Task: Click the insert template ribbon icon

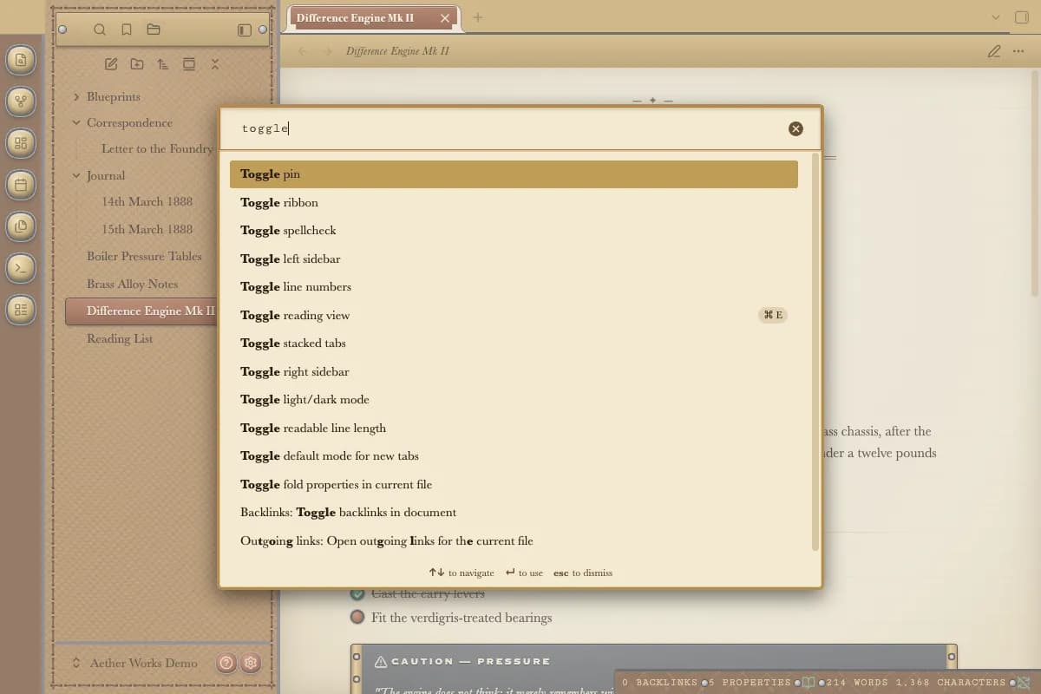Action: pos(22,226)
